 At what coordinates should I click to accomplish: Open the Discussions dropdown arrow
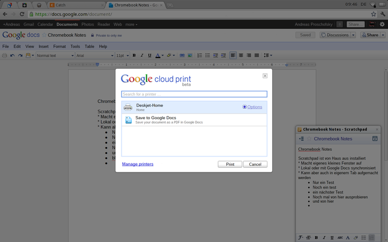click(353, 35)
